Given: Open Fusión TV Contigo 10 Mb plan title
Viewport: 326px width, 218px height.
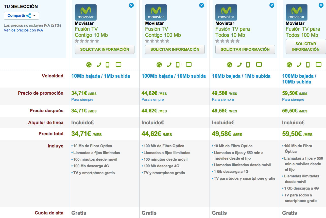Looking at the screenshot, I should tap(91, 32).
